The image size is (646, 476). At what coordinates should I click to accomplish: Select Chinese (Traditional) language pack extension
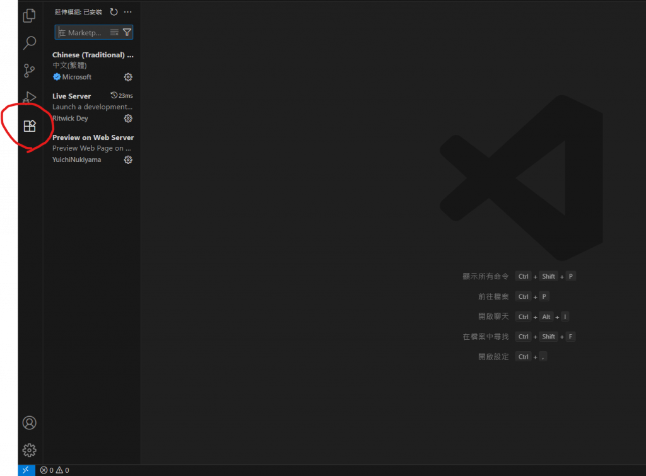[92, 66]
